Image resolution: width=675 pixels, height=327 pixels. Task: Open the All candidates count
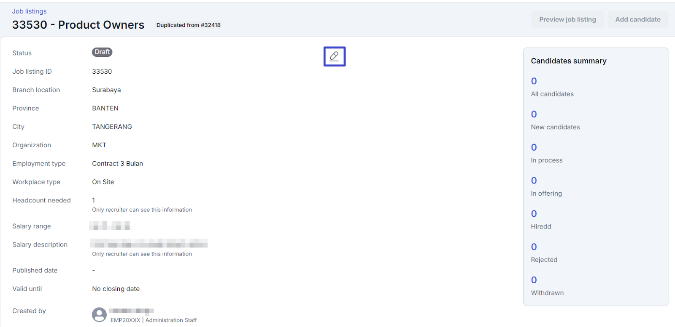point(534,81)
